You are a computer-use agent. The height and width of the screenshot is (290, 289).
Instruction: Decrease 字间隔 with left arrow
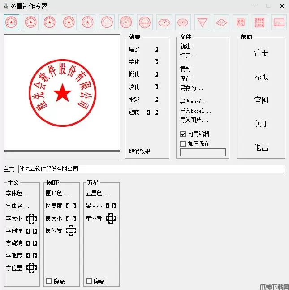tap(28, 231)
